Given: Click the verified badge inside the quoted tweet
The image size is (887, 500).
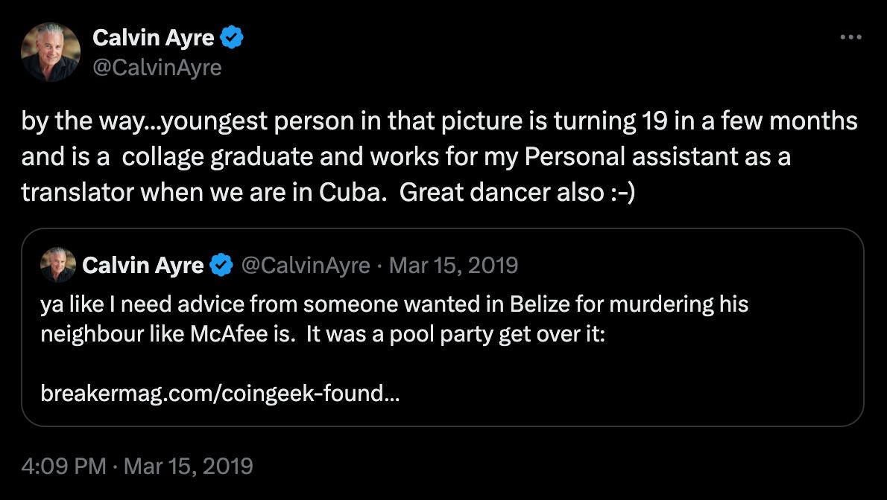Looking at the screenshot, I should [221, 265].
